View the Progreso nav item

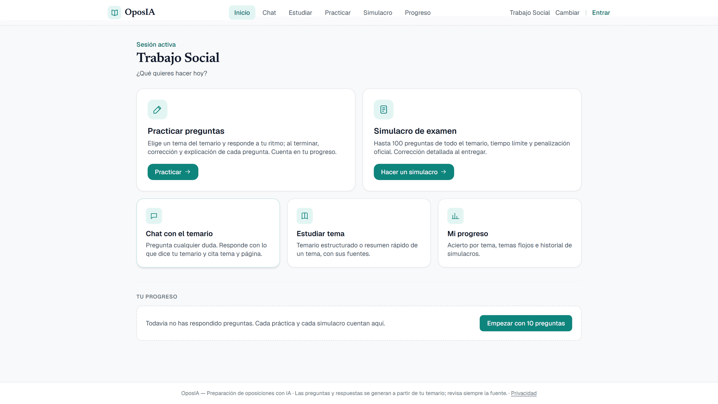(417, 13)
